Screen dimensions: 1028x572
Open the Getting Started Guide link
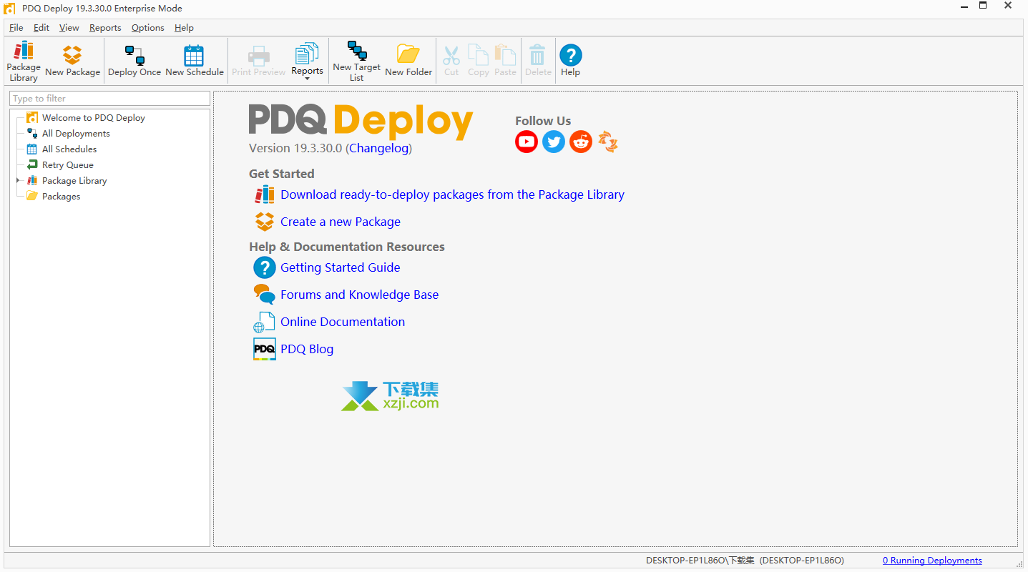pyautogui.click(x=341, y=267)
